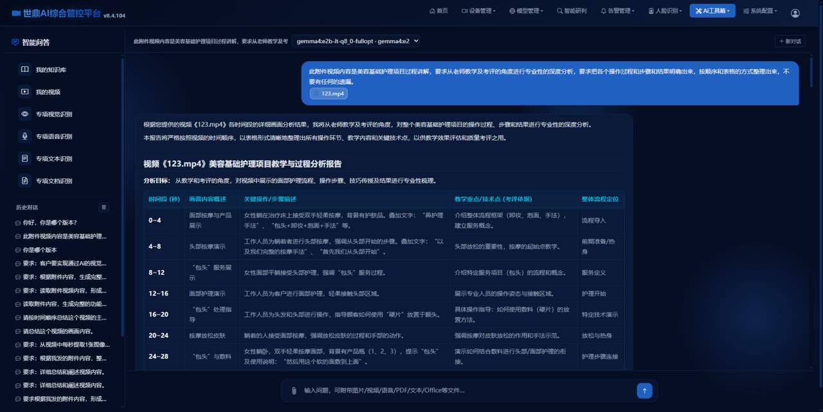Click the 智能问答 panel header icon
This screenshot has width=823, height=412.
point(15,42)
